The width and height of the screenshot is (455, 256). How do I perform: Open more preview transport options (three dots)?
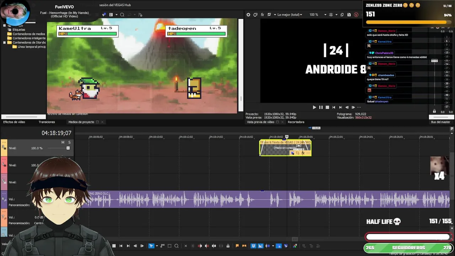(x=359, y=107)
